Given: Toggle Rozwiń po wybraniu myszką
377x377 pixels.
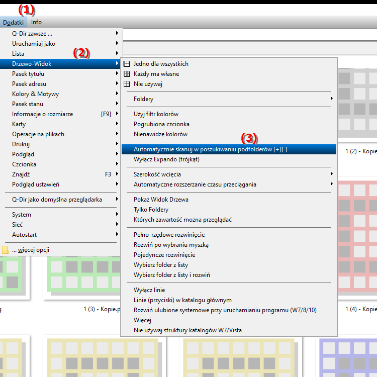Looking at the screenshot, I should (x=229, y=245).
